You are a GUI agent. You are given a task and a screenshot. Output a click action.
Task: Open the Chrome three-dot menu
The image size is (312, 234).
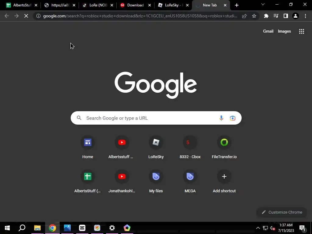pos(305,16)
